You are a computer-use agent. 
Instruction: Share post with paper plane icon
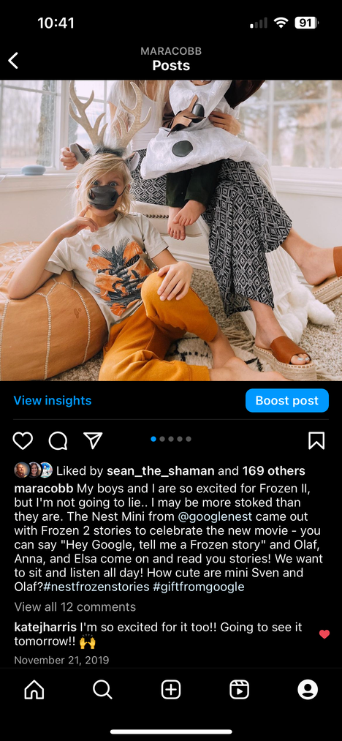pos(93,440)
